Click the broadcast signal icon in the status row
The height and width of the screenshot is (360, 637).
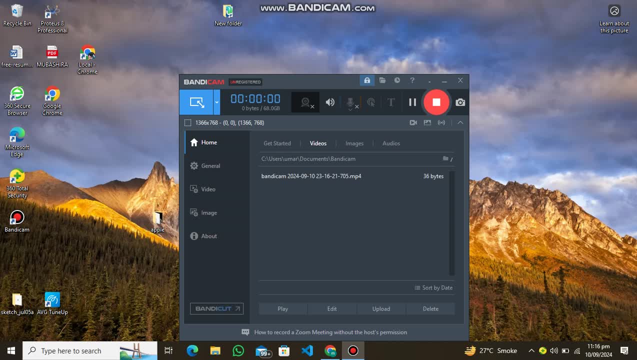[x=441, y=122]
